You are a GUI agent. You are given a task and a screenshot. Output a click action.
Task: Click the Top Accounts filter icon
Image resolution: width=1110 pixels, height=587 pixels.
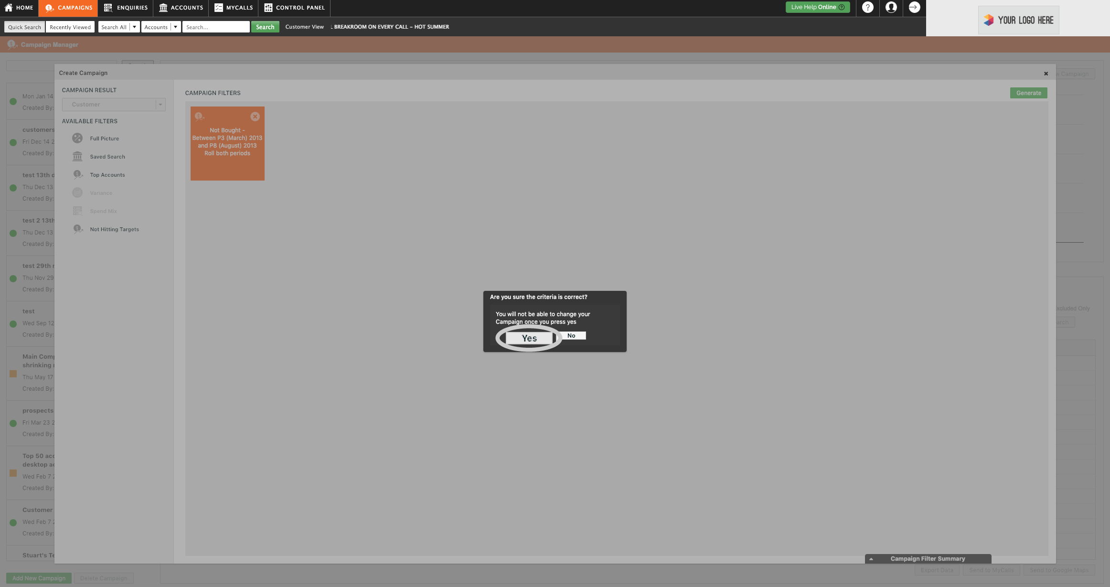point(78,175)
